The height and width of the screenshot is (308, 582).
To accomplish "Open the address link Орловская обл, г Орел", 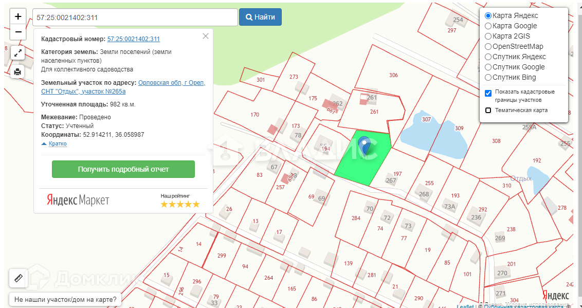I will click(172, 83).
